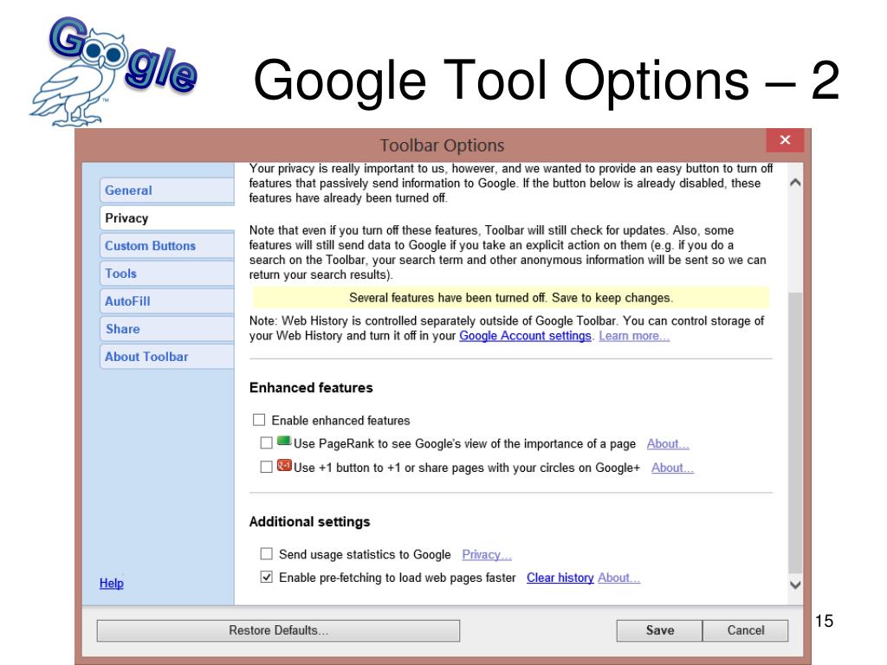Check Send usage statistics to Google
The width and height of the screenshot is (887, 665).
(267, 553)
